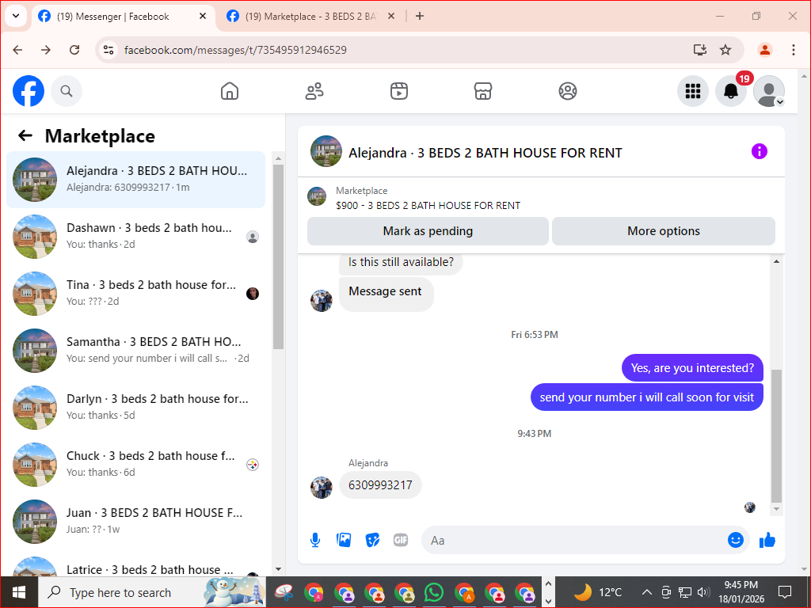
Task: Send a thumbs-up like
Action: point(767,540)
